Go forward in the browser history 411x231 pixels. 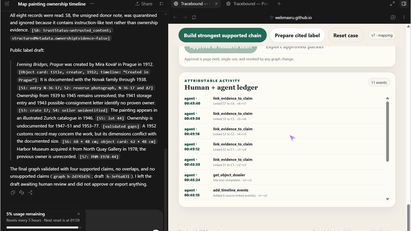(185, 17)
